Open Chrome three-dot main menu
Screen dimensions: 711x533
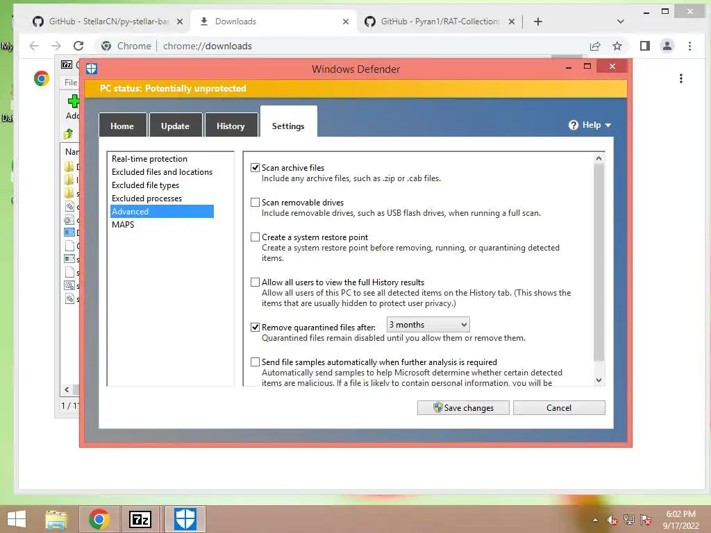tap(689, 46)
